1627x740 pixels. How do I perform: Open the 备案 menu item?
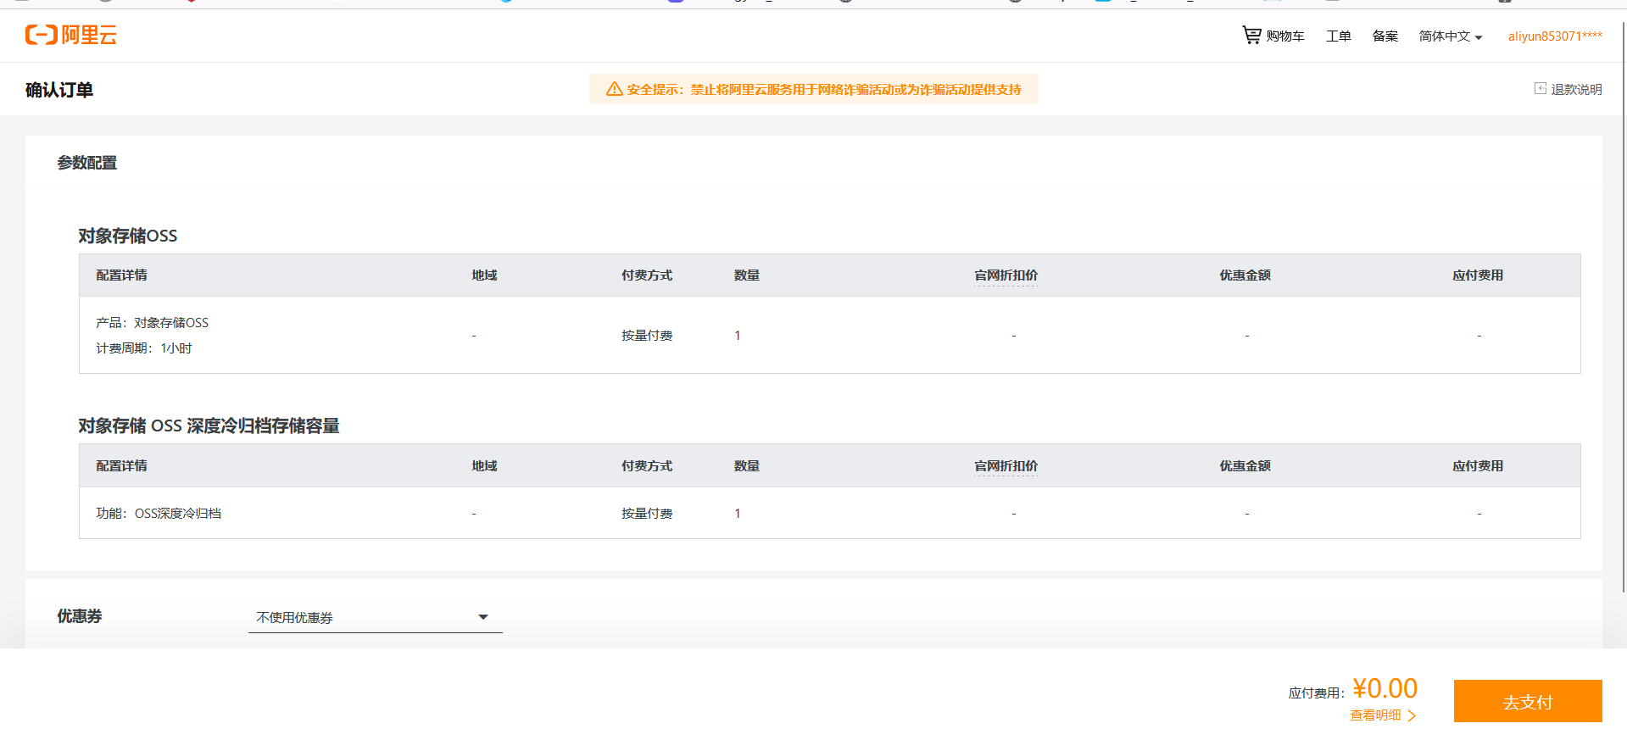[1385, 36]
